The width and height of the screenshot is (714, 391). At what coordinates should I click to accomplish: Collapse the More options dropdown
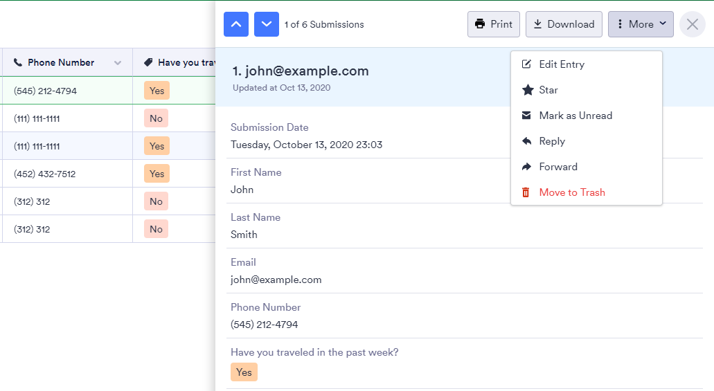point(641,24)
